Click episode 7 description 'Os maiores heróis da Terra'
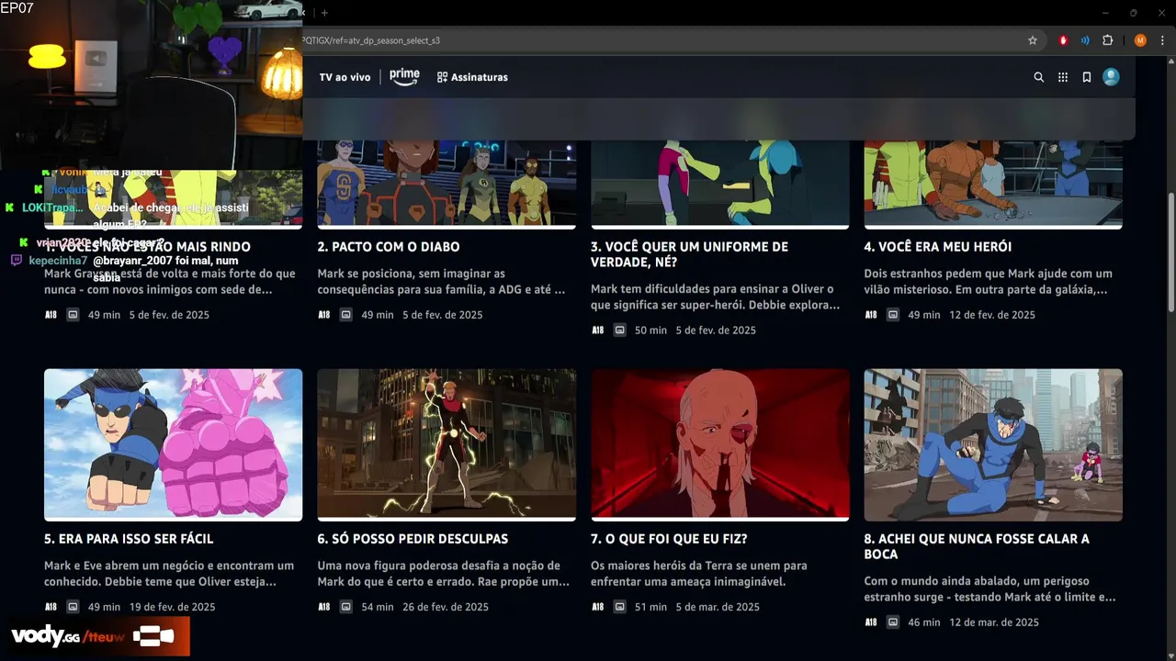This screenshot has height=661, width=1176. (x=699, y=574)
